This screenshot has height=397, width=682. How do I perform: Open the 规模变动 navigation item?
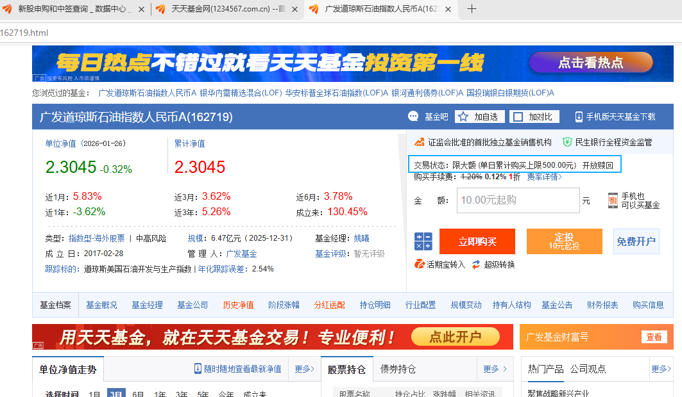tap(466, 305)
